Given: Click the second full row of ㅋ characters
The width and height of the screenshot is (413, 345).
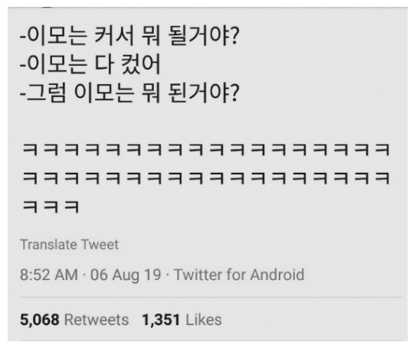Looking at the screenshot, I should click(206, 178).
